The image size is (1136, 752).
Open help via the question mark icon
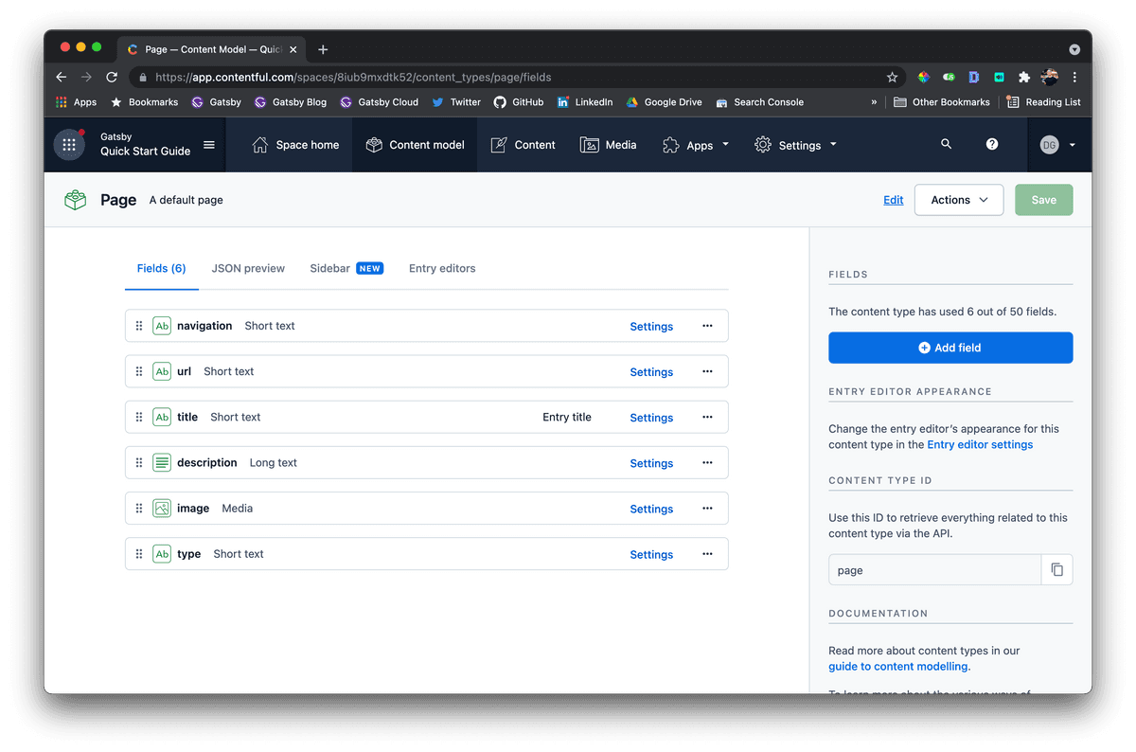pyautogui.click(x=991, y=144)
